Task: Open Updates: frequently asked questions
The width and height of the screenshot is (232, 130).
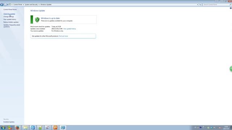Action: click(12, 26)
